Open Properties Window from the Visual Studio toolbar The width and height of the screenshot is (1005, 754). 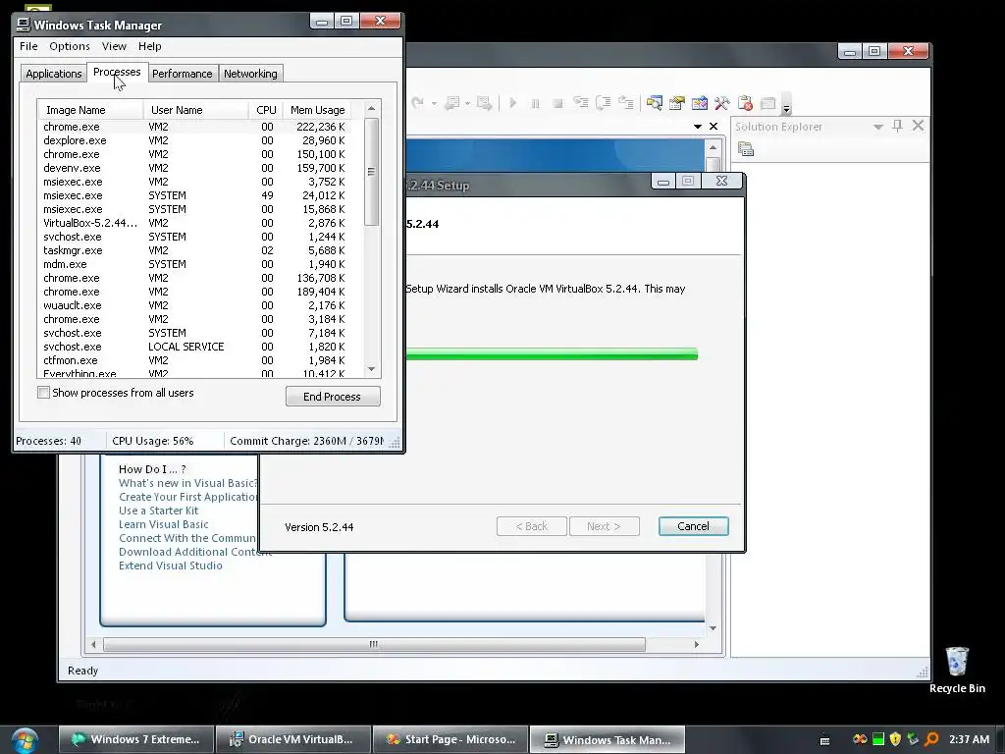677,103
